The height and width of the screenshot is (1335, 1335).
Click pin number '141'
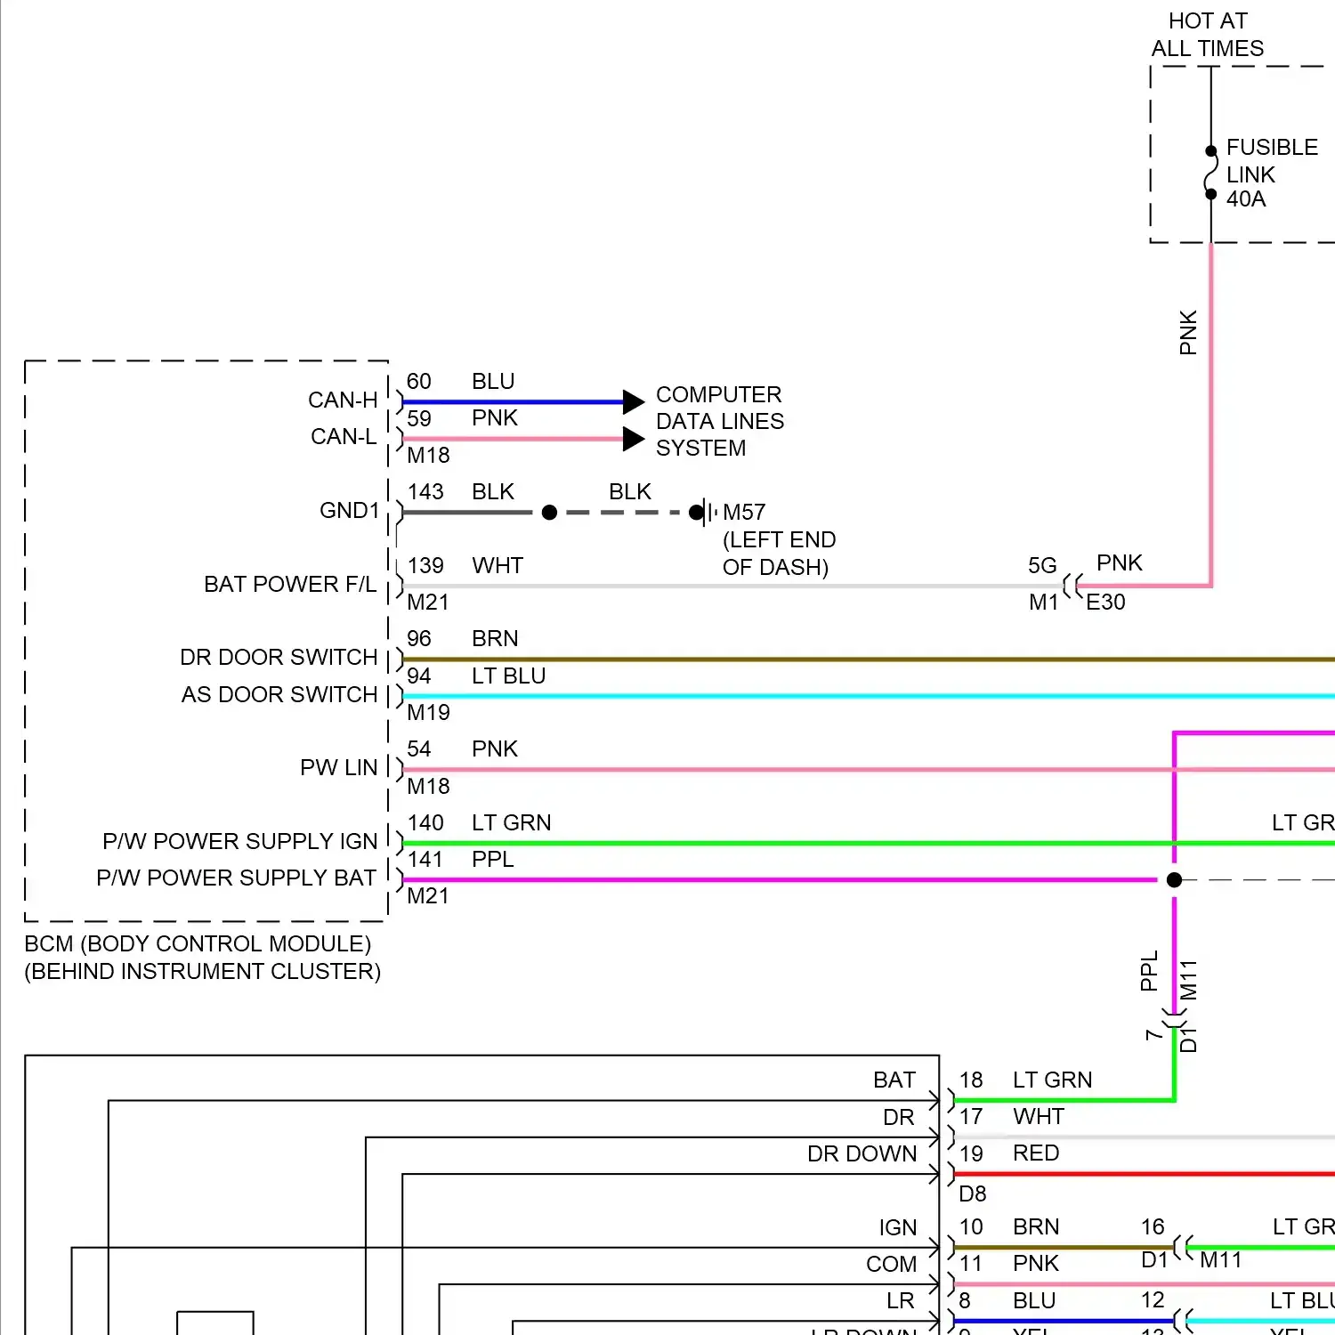(425, 860)
